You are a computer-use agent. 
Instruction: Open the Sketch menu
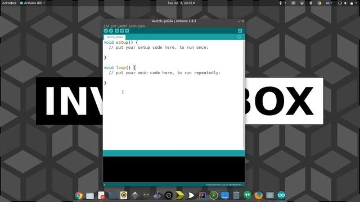(122, 26)
